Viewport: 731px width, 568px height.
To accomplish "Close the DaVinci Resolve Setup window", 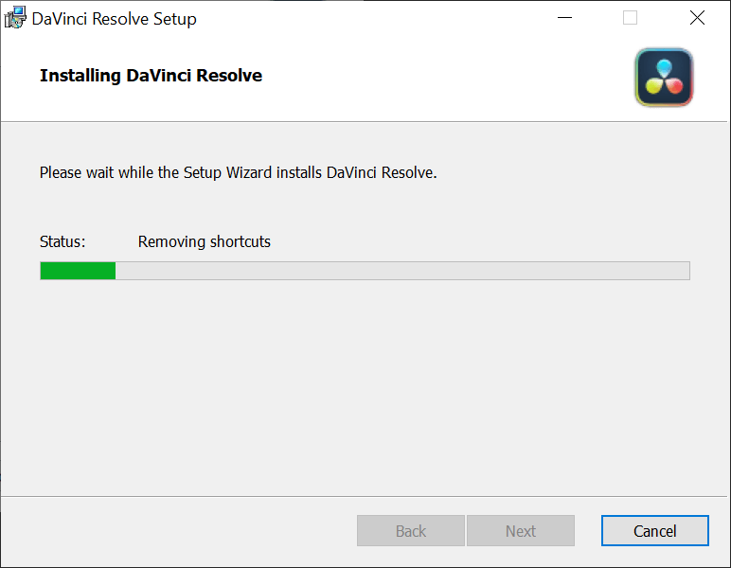I will pos(697,18).
